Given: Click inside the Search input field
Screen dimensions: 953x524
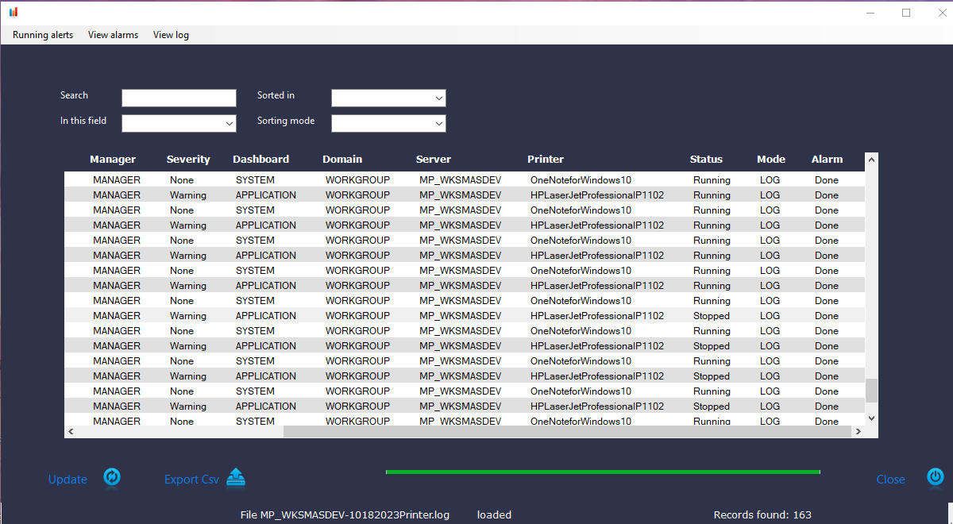Looking at the screenshot, I should point(179,98).
